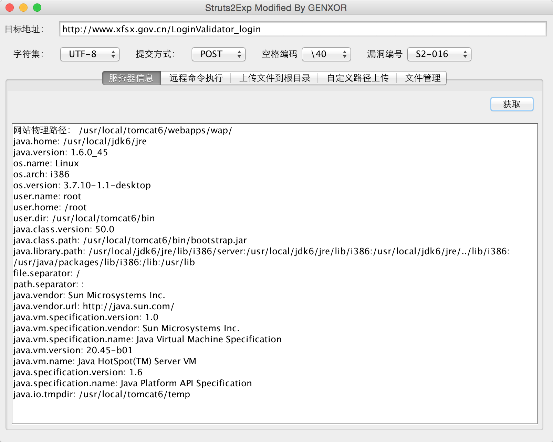553x442 pixels.
Task: Click the java.vm.name HotSpot line
Action: tap(105, 361)
